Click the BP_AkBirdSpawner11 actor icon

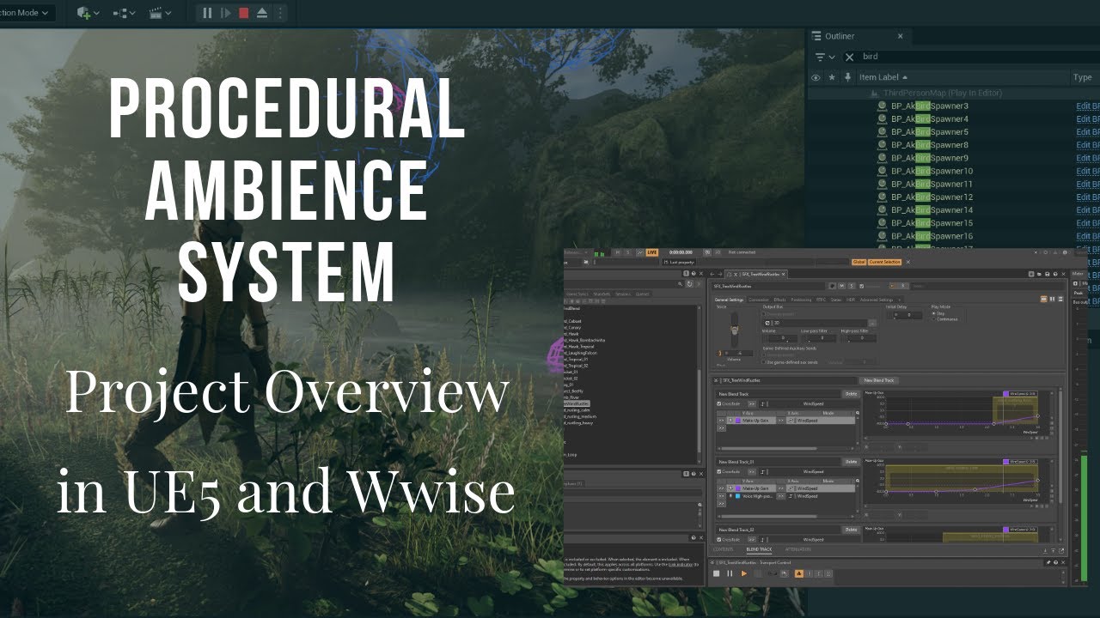tap(882, 184)
